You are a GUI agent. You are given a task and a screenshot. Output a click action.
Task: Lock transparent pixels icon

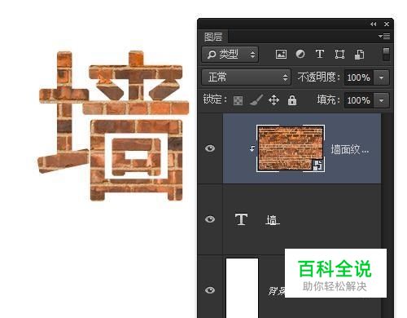pyautogui.click(x=238, y=100)
